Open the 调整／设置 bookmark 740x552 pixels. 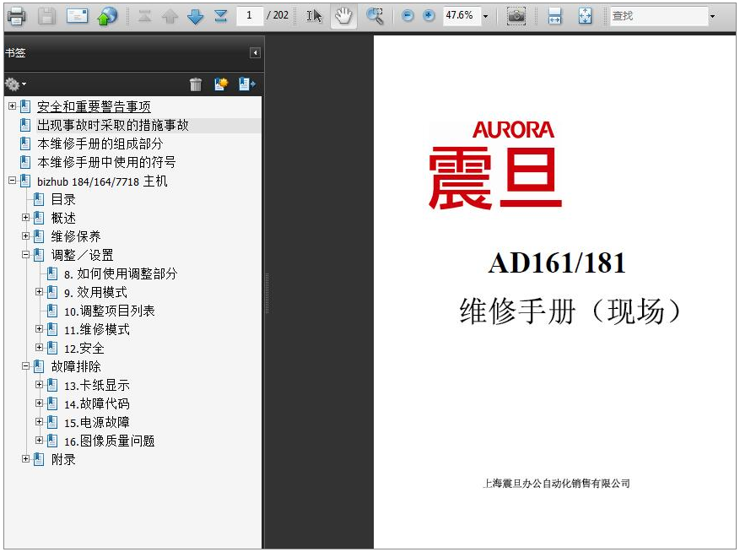point(82,255)
